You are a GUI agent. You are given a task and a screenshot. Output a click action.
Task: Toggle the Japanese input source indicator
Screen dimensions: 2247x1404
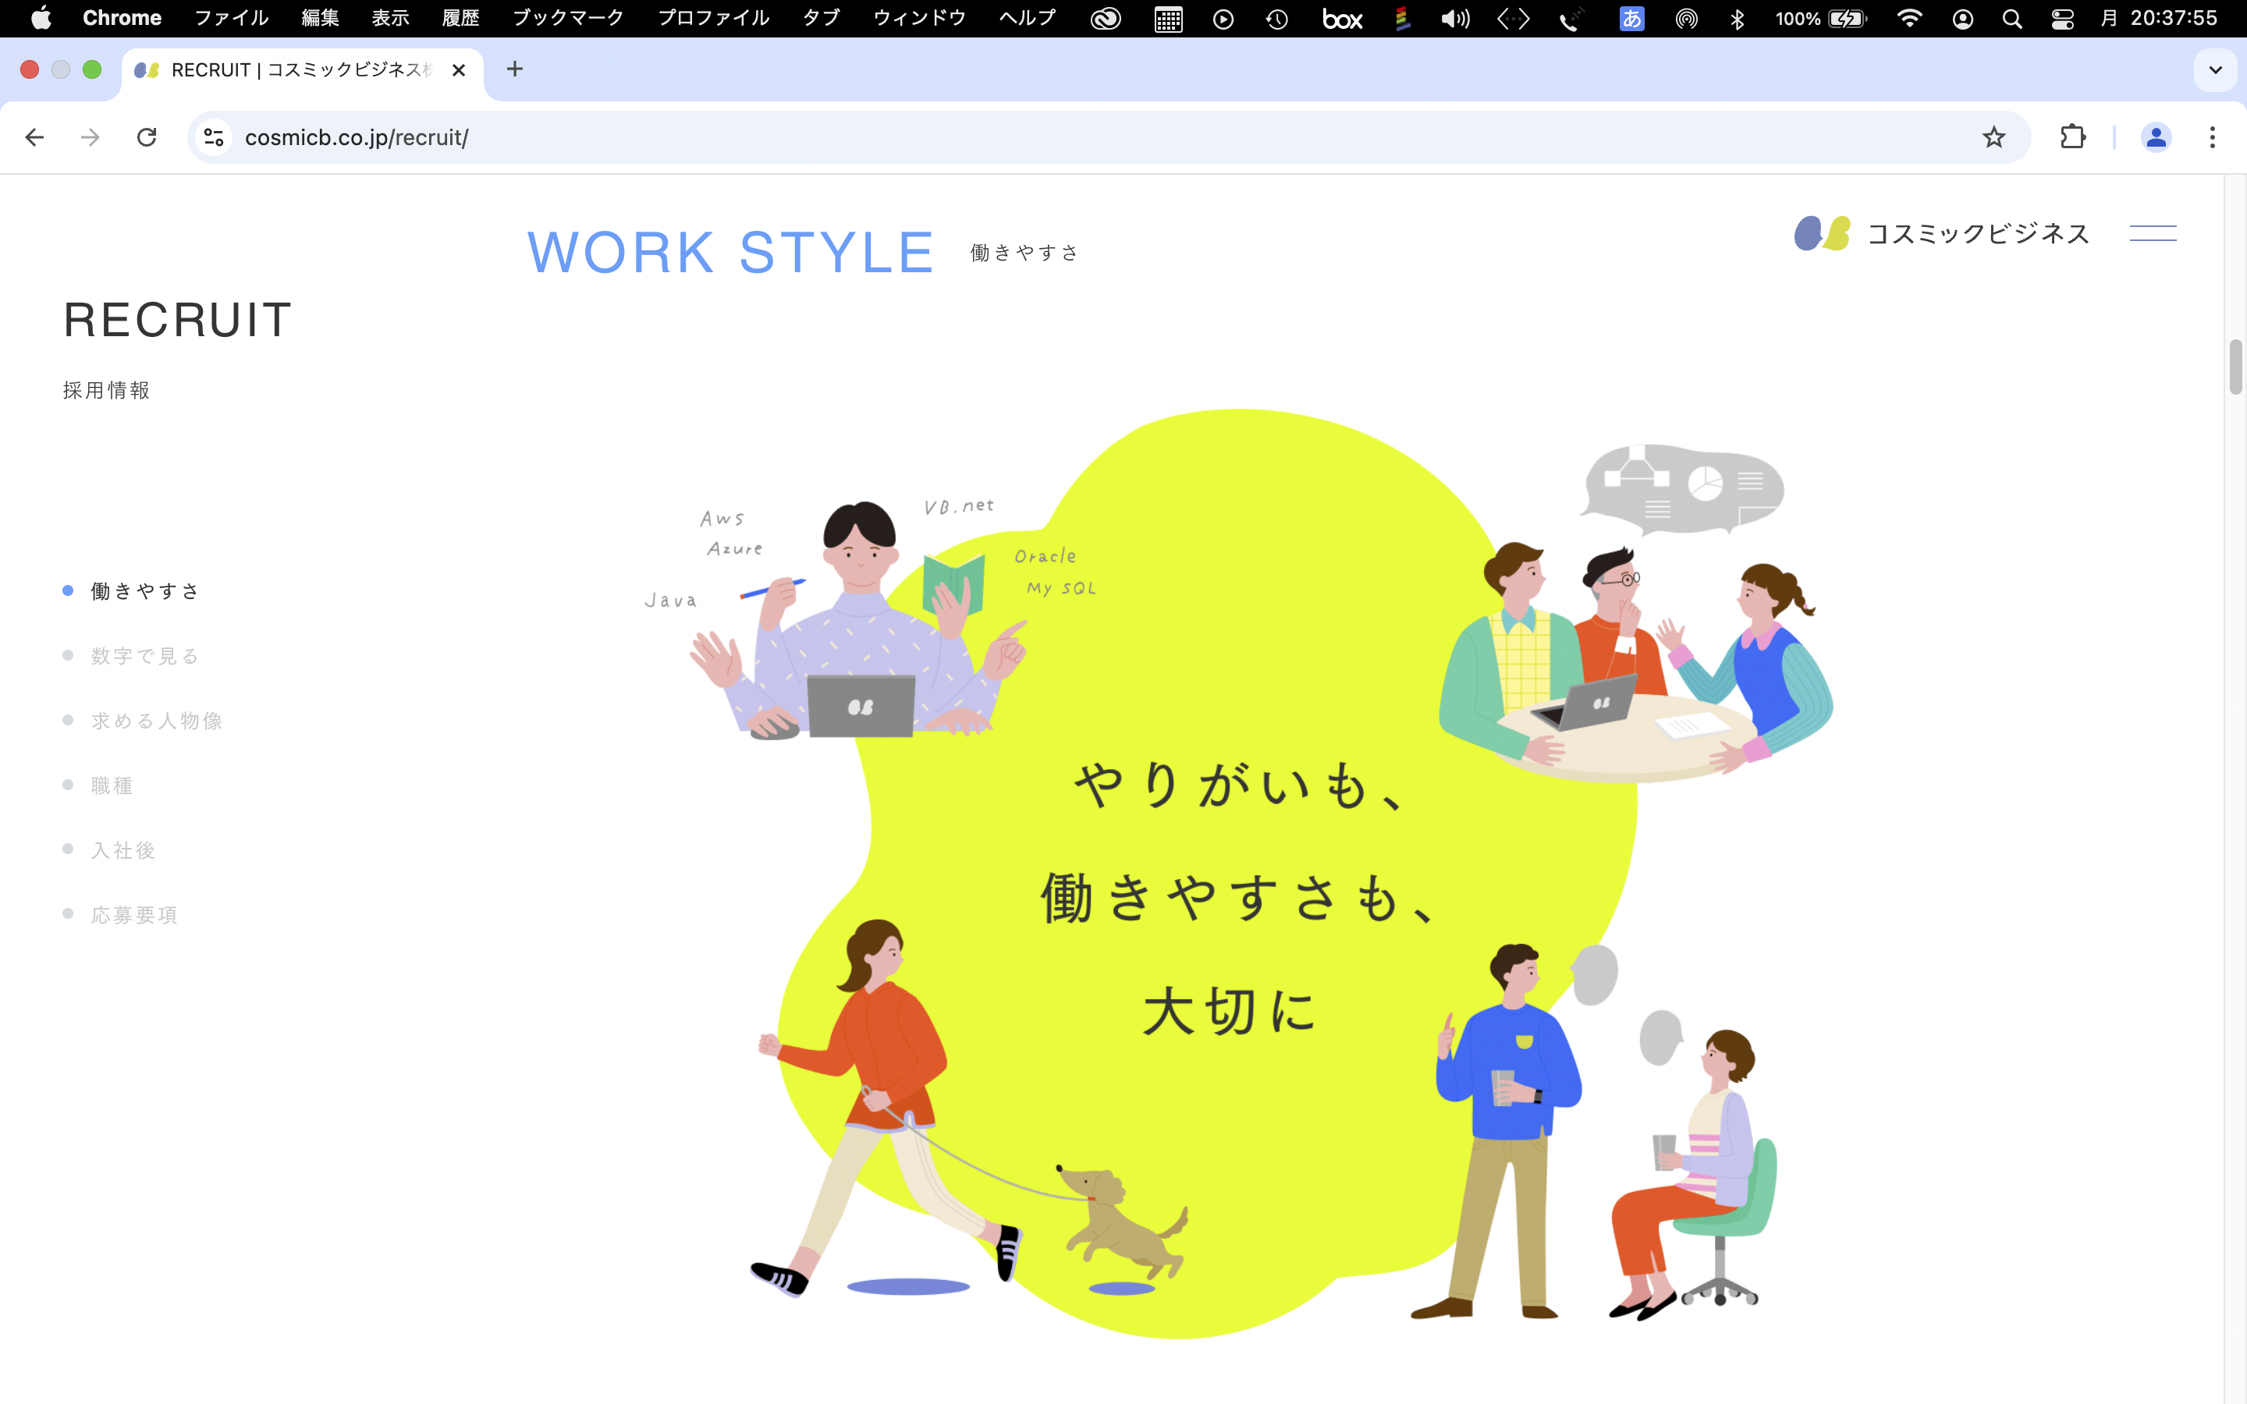tap(1631, 19)
